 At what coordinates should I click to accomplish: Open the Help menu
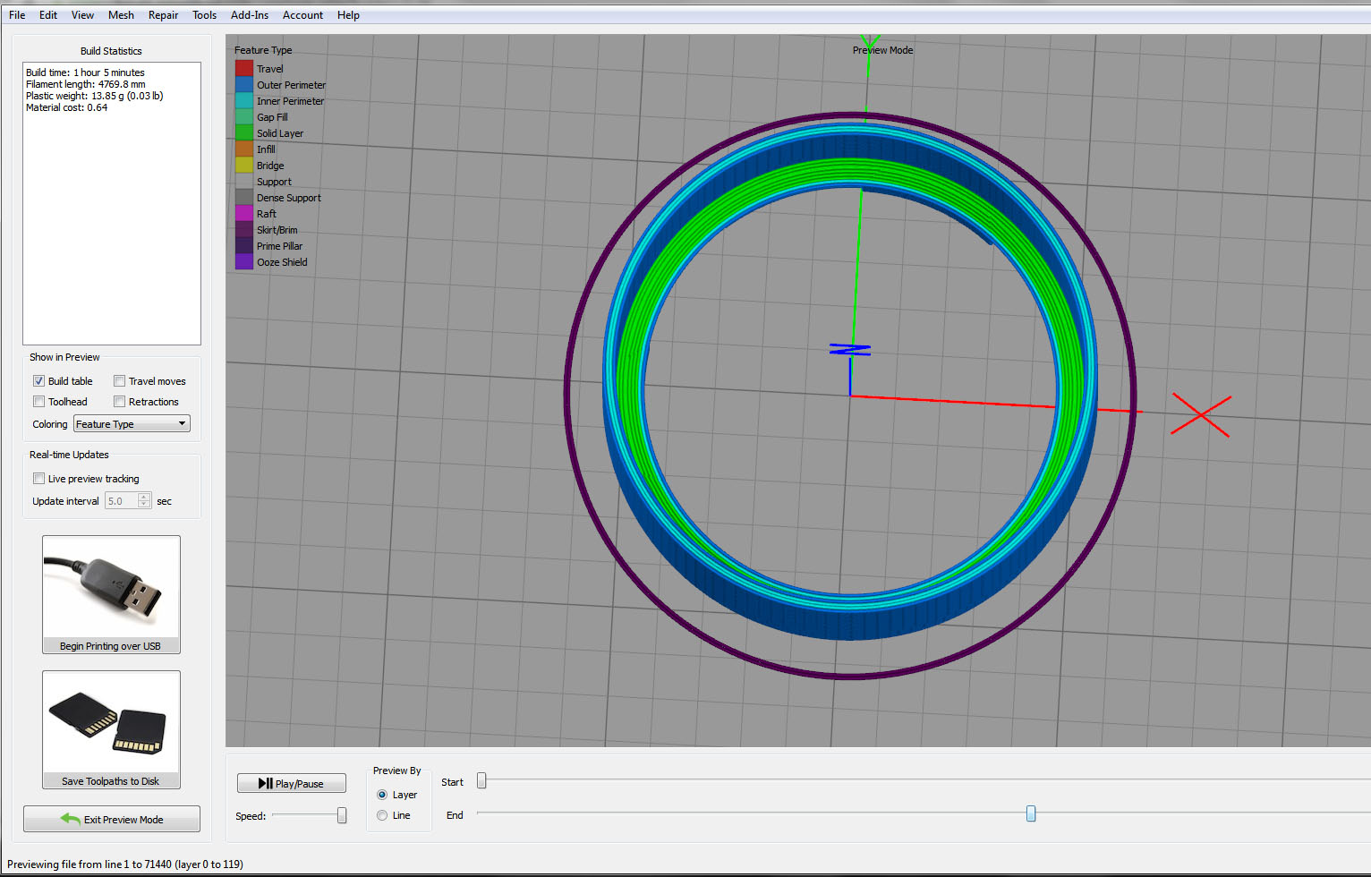(x=348, y=15)
